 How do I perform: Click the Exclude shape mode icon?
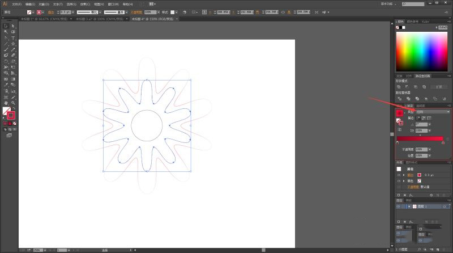424,87
